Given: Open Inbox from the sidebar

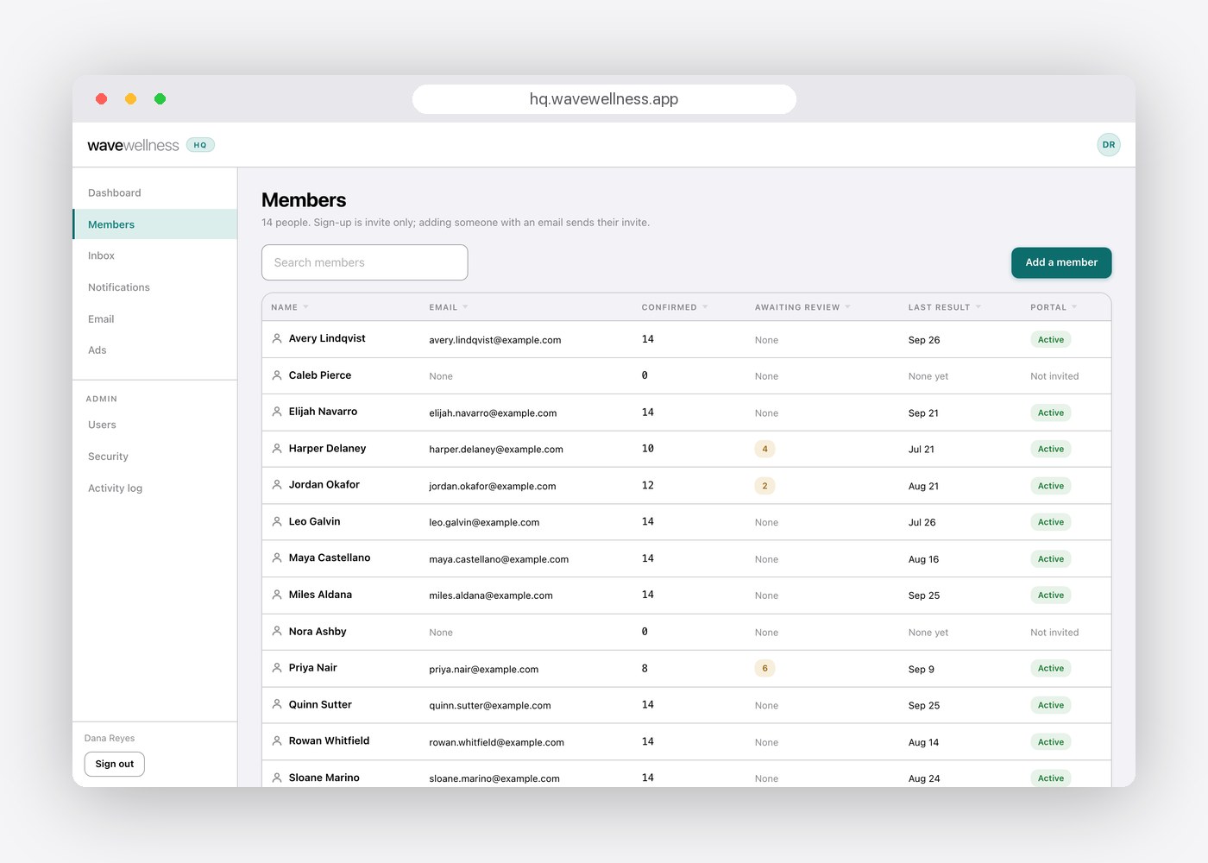Looking at the screenshot, I should (x=155, y=255).
